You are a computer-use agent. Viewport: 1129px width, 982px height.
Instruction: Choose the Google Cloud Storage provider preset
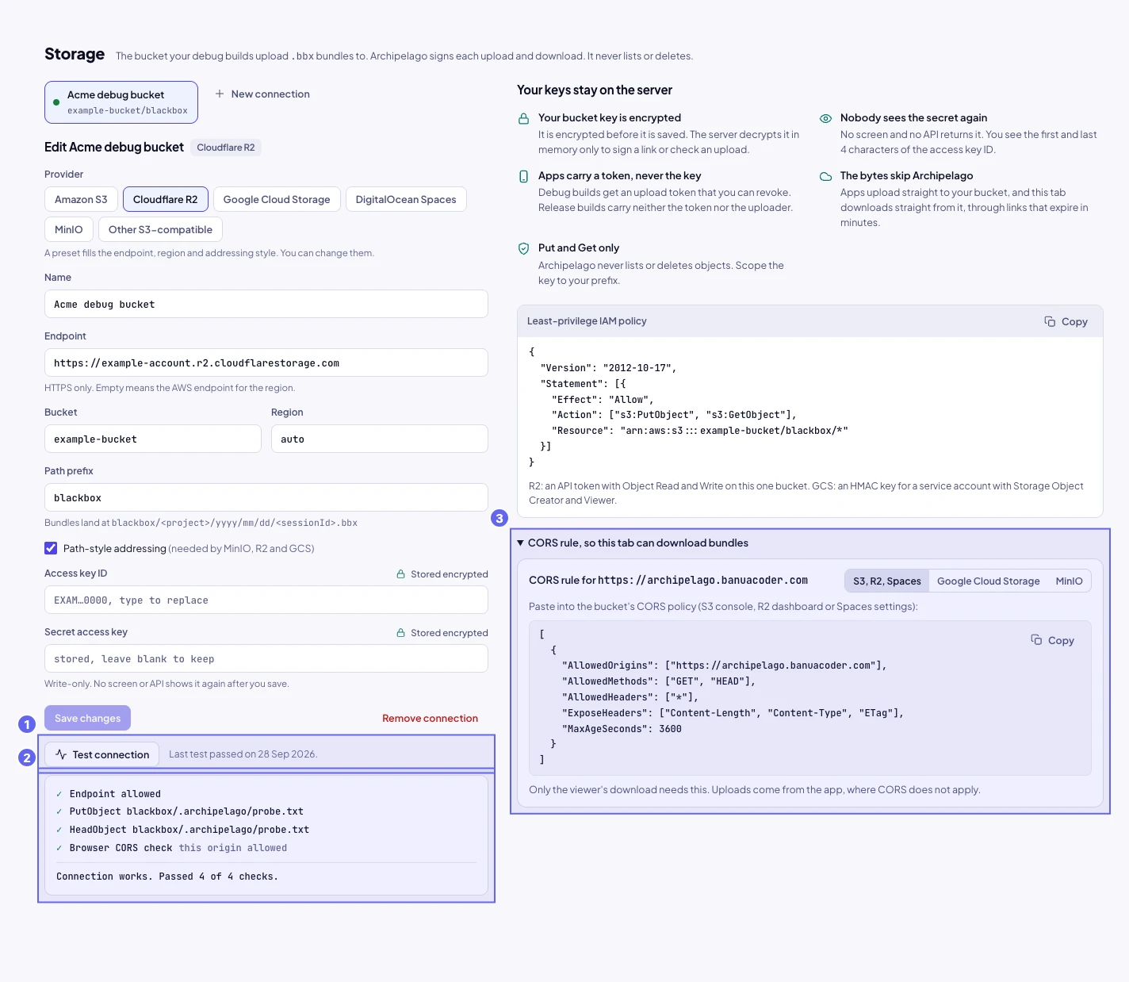click(277, 199)
